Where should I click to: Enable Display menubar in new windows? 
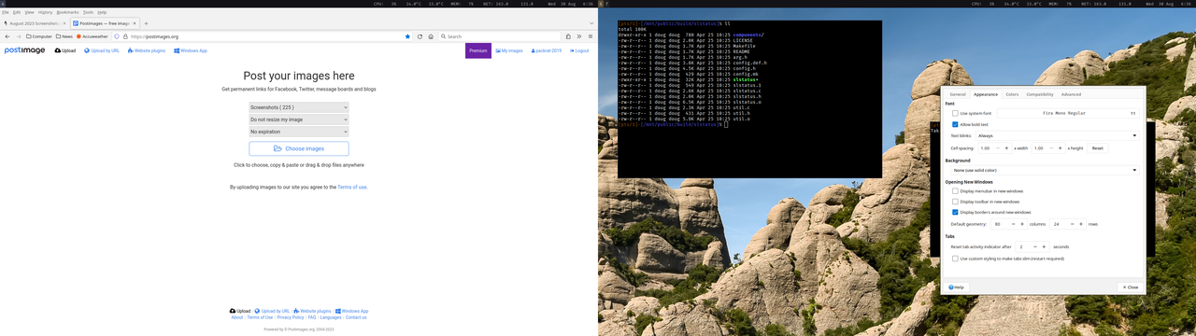pos(955,191)
